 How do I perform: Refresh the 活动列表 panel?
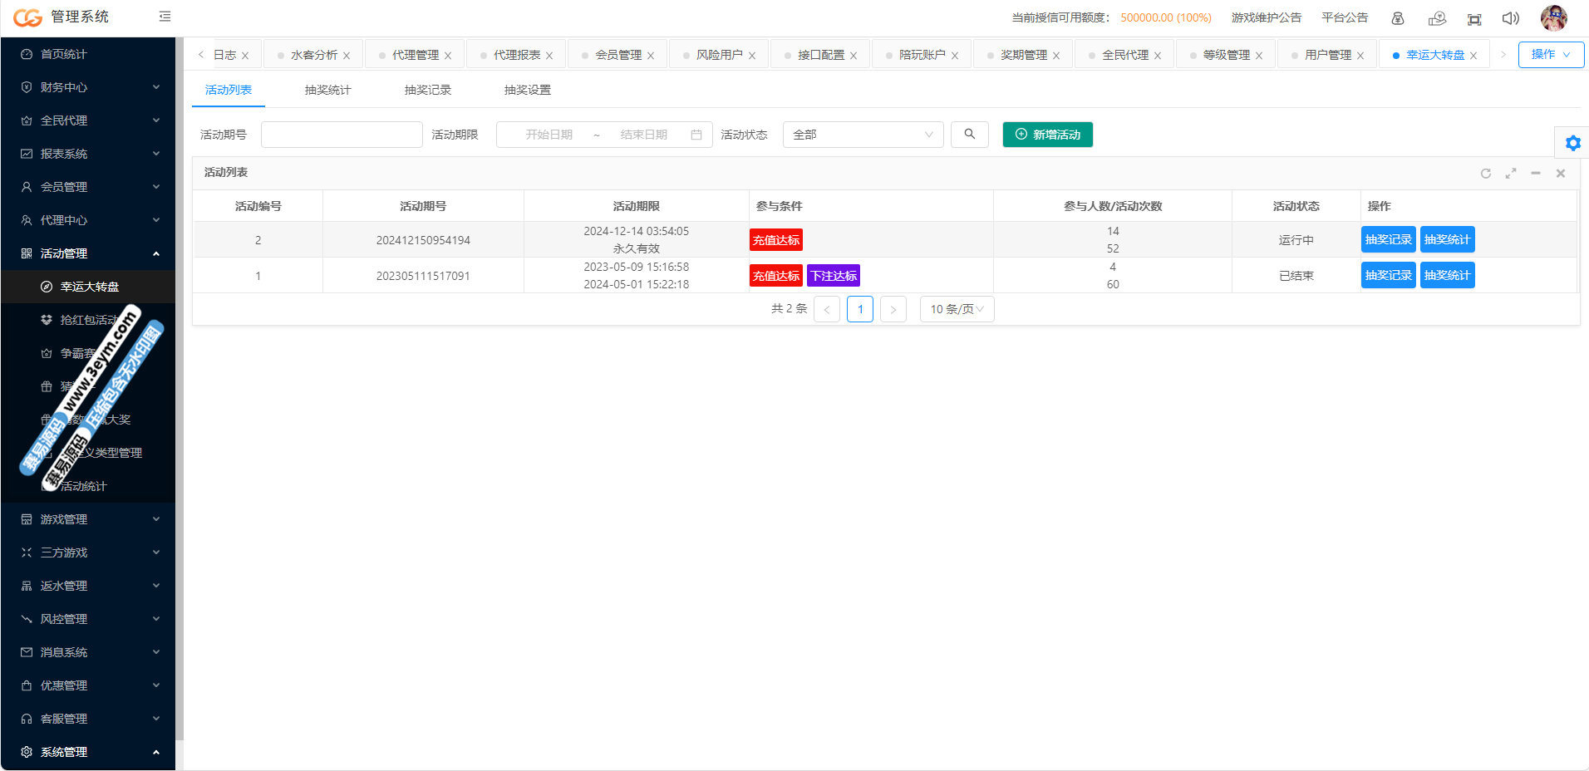coord(1485,174)
